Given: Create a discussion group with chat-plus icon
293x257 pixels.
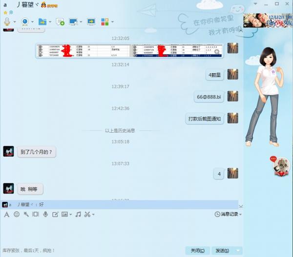Looking at the screenshot, I should tap(60, 21).
